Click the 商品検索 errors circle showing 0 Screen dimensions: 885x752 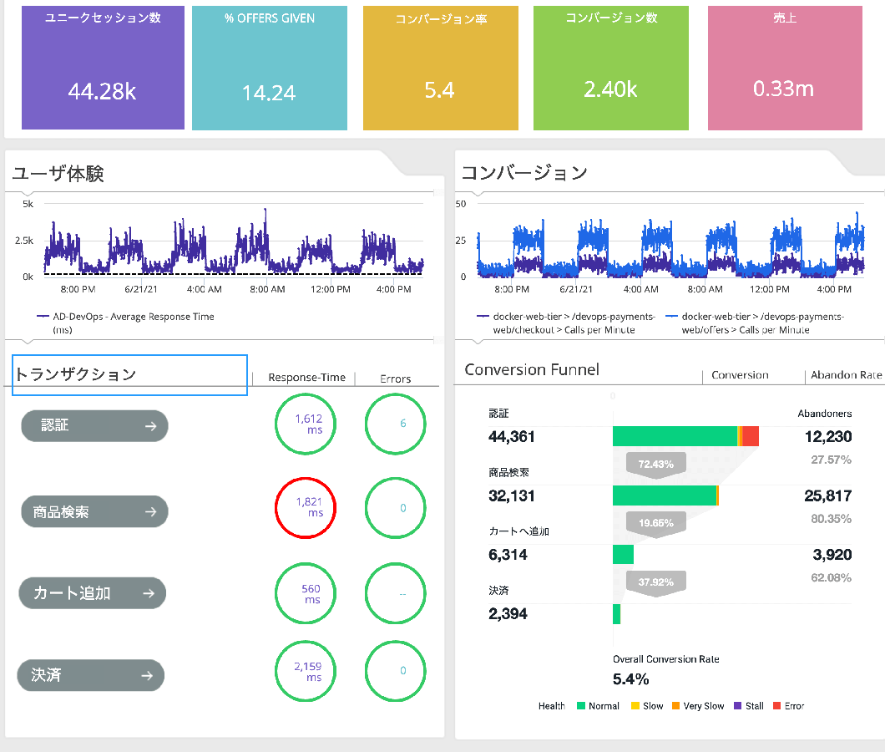click(x=402, y=507)
